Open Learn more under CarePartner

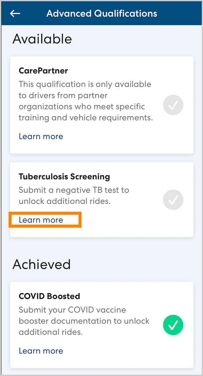[x=41, y=136]
